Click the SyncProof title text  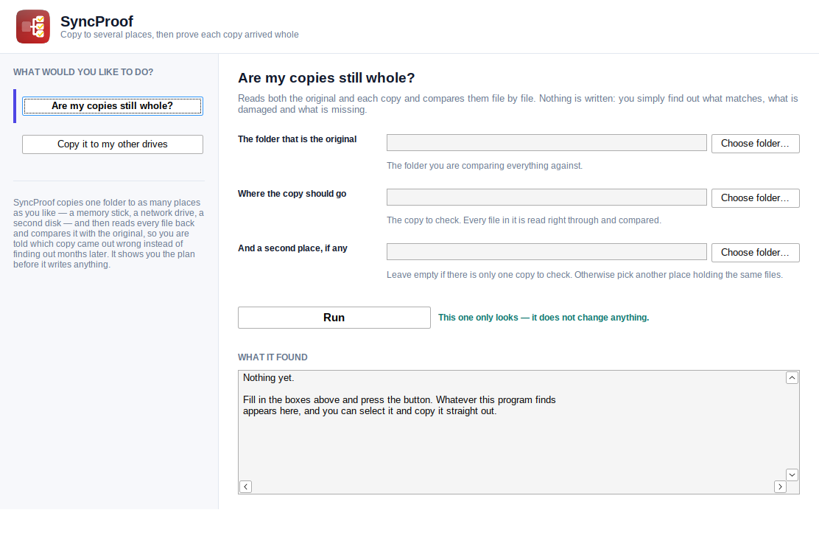[x=96, y=21]
